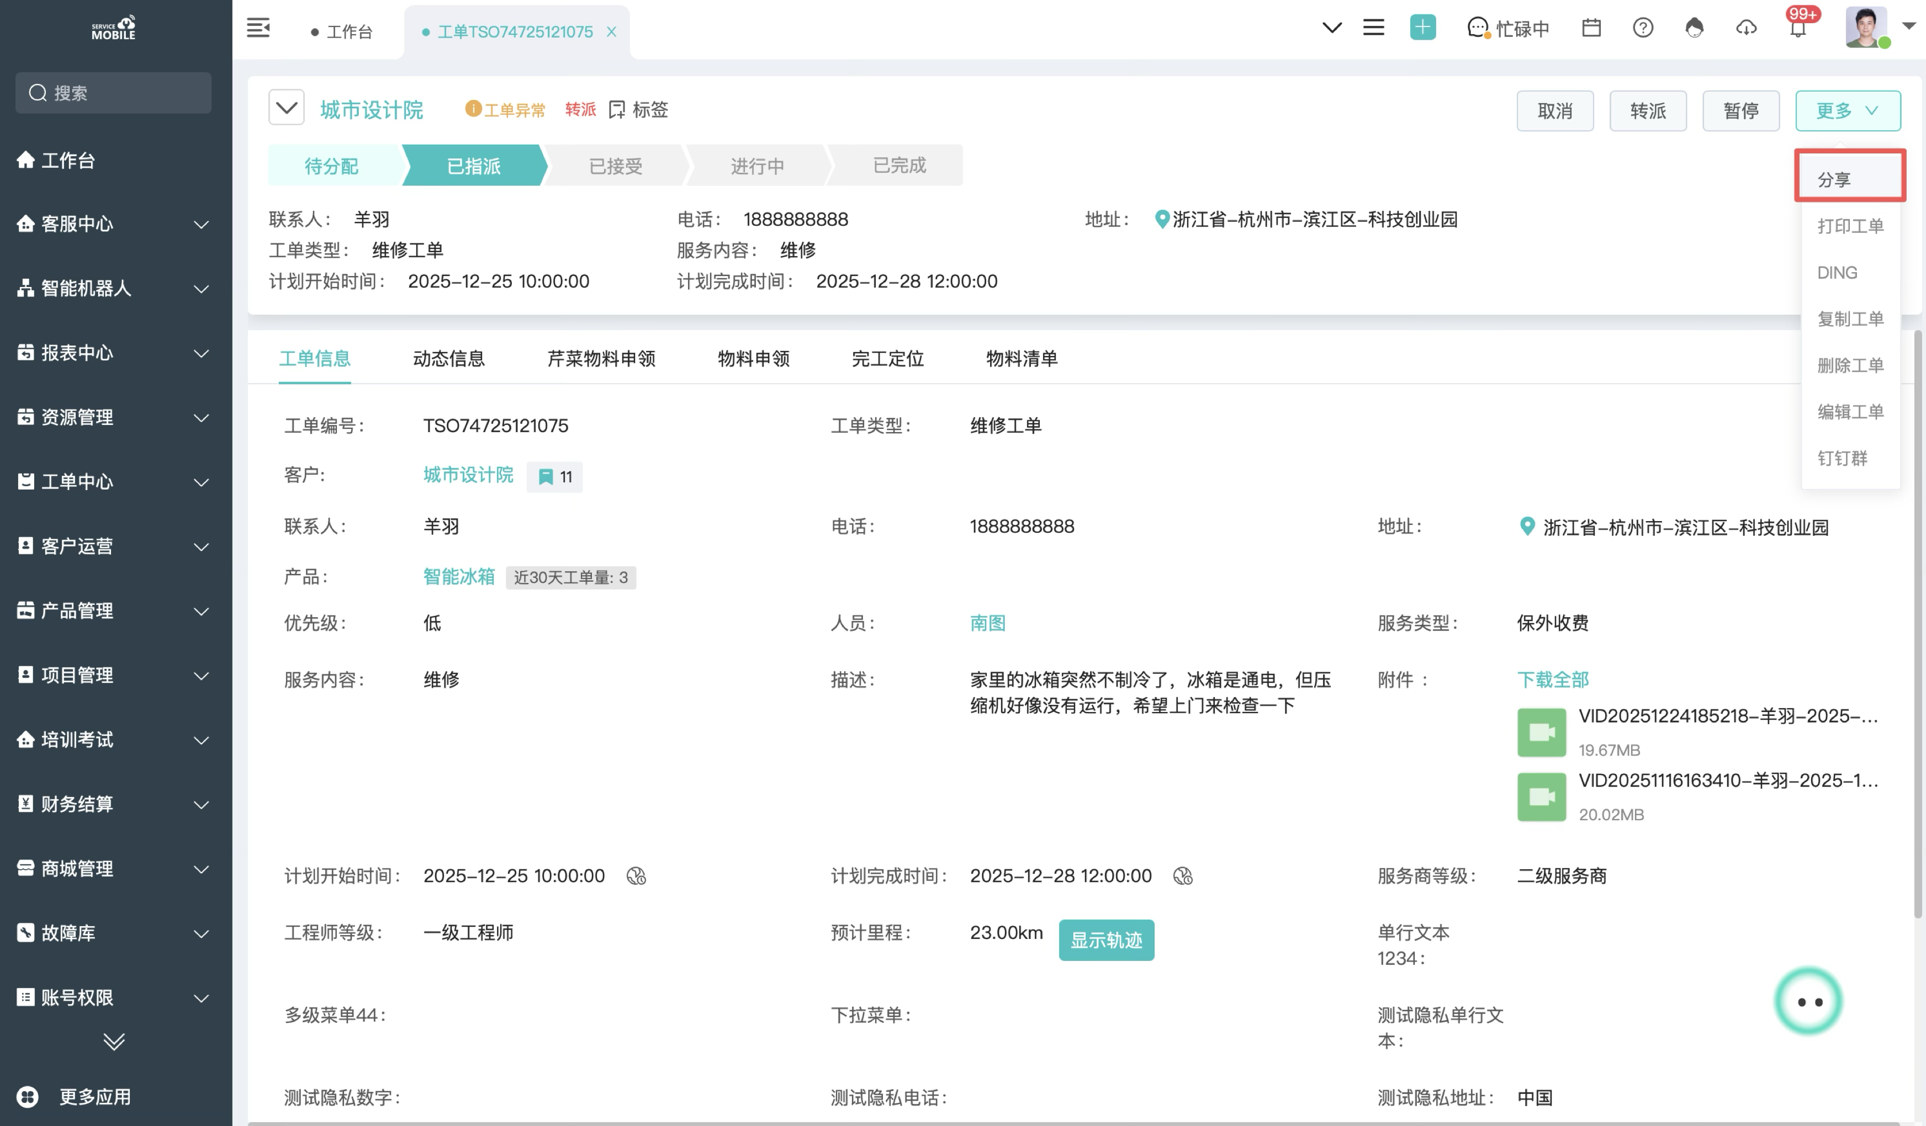Click the green plus create icon

pyautogui.click(x=1422, y=28)
